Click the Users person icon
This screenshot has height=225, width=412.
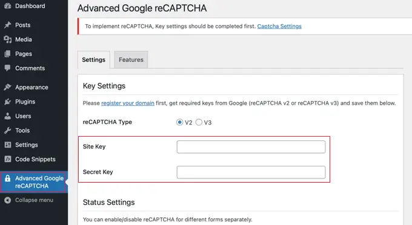[x=8, y=116]
